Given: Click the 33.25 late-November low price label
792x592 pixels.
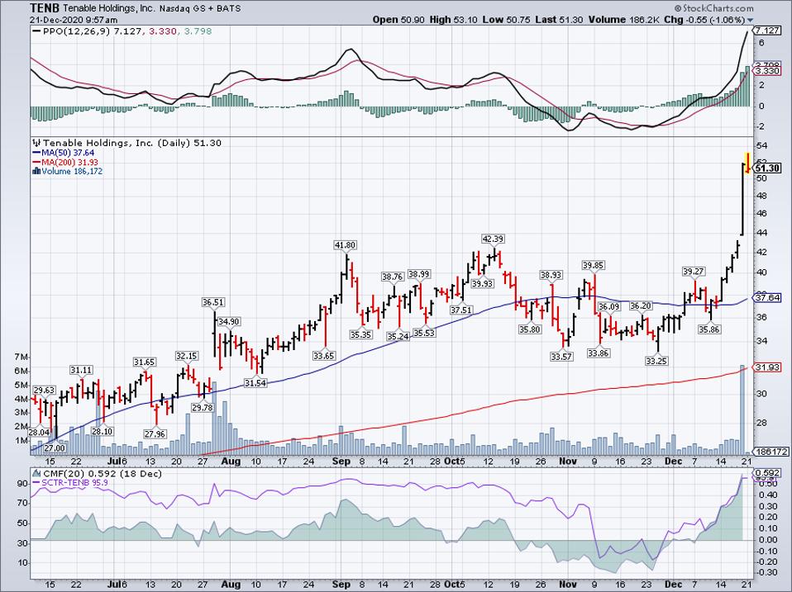Looking at the screenshot, I should pos(656,361).
